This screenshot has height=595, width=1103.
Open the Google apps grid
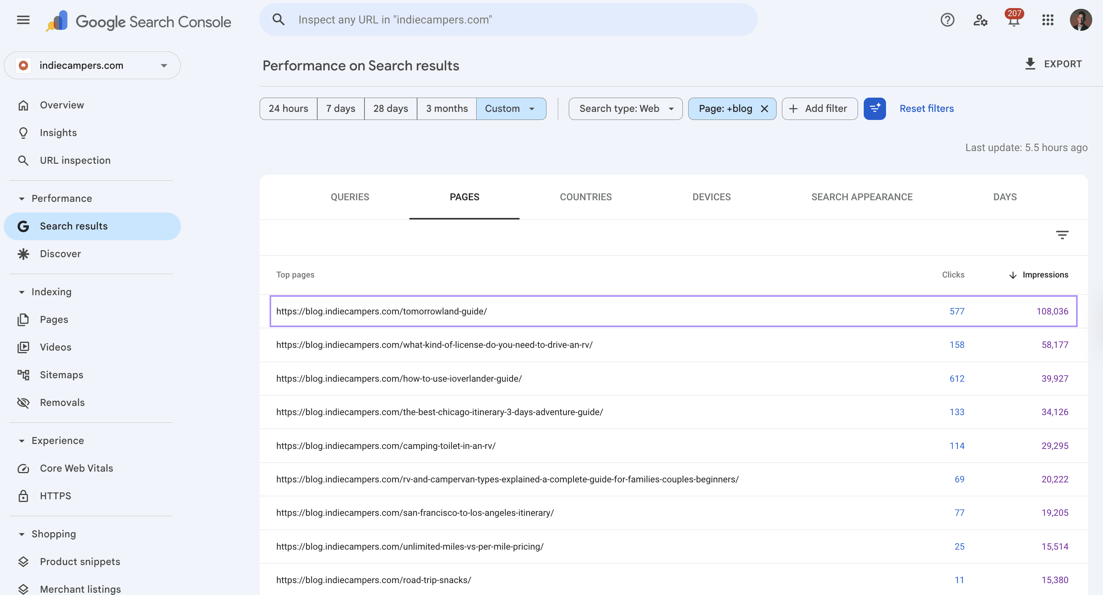1047,20
